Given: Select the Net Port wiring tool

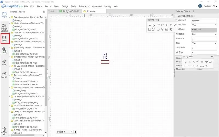Looking at the screenshot, I should (211, 62).
